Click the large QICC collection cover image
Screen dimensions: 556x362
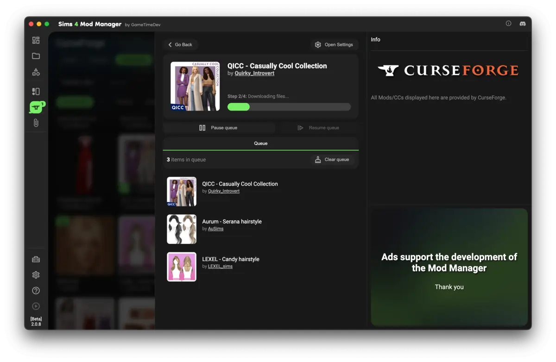click(195, 87)
